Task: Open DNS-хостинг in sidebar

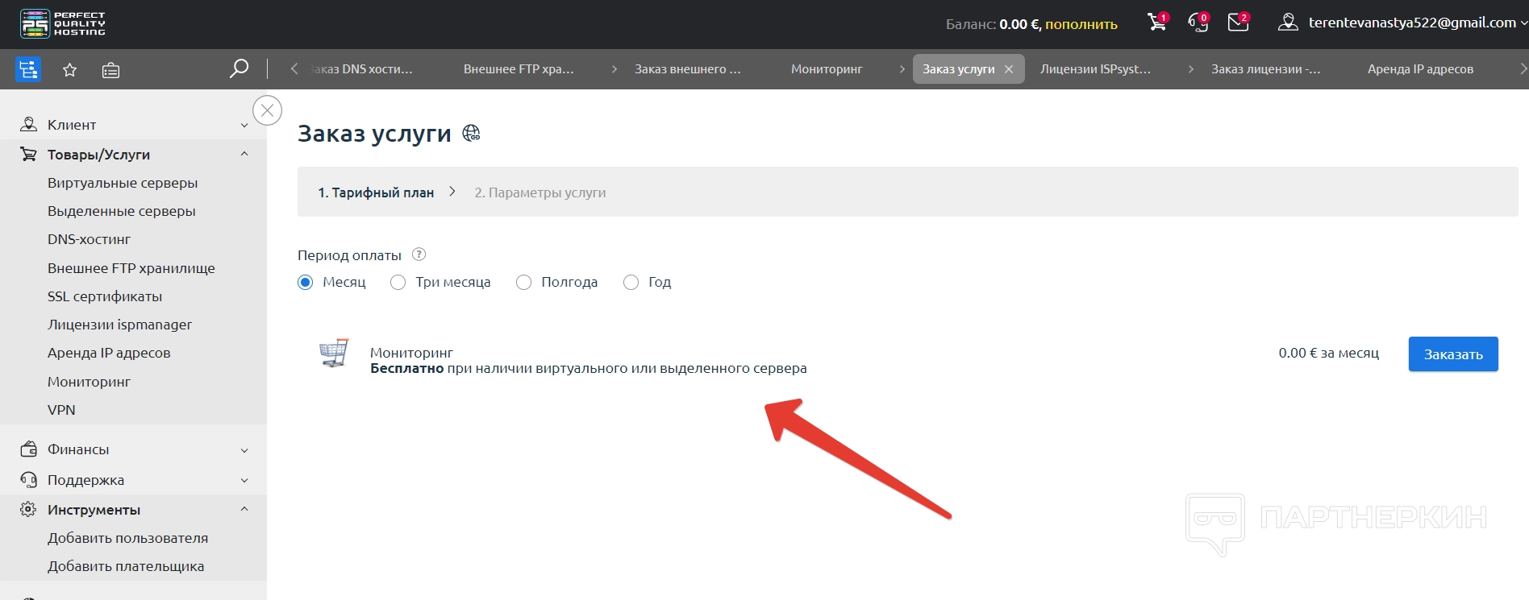Action: click(89, 239)
